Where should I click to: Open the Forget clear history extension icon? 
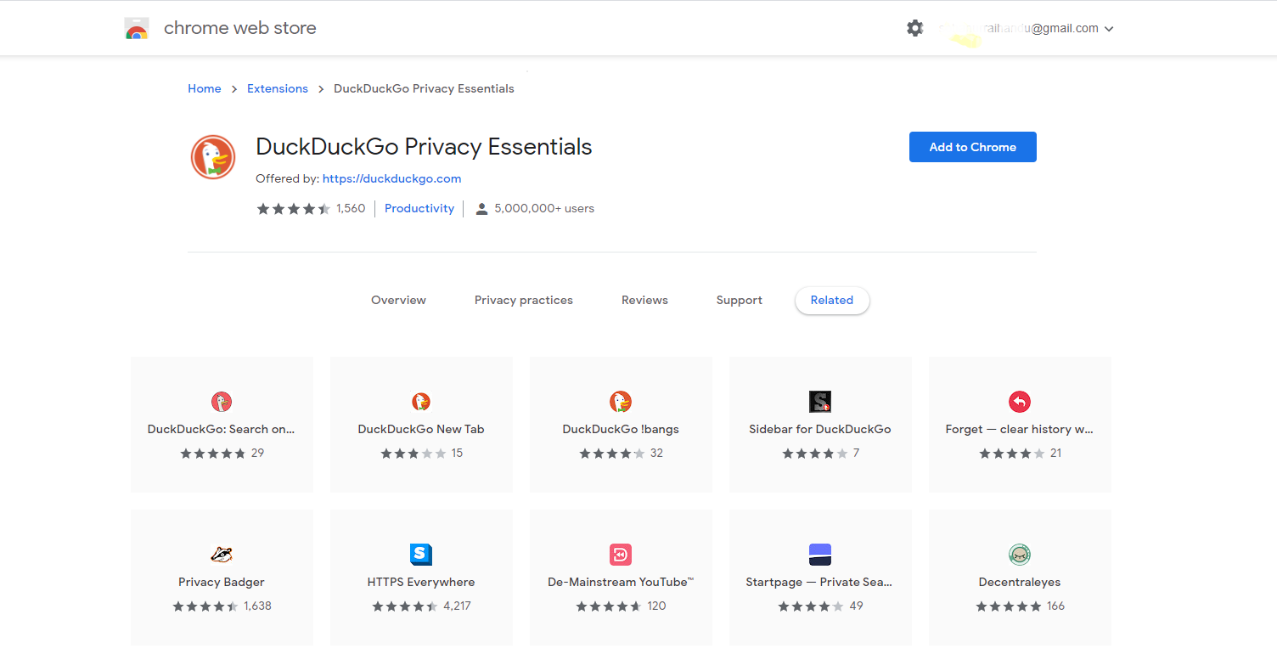pos(1019,402)
